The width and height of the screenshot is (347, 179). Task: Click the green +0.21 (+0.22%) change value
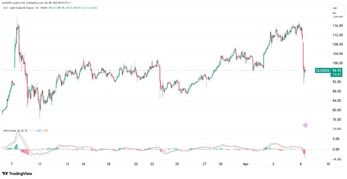(90, 7)
